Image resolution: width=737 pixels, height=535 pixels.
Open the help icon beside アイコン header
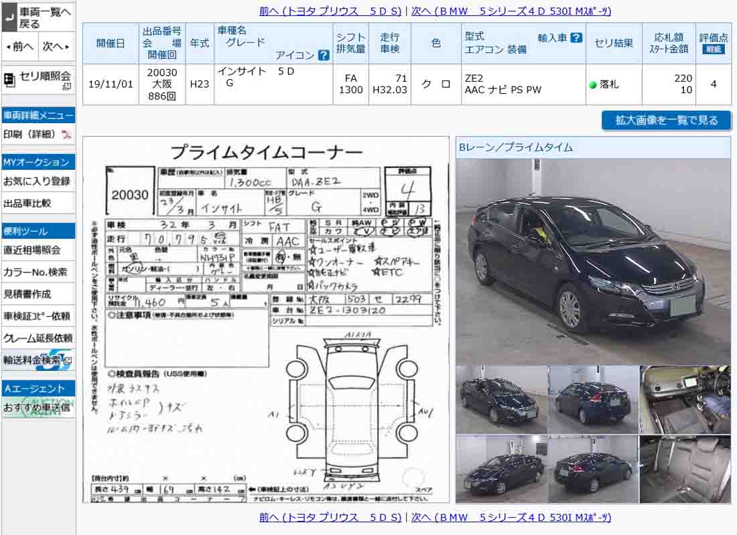(x=324, y=55)
